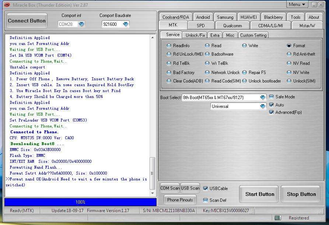Open the Comport Baudrate dropdown arrow
The width and height of the screenshot is (329, 225).
(x=126, y=24)
